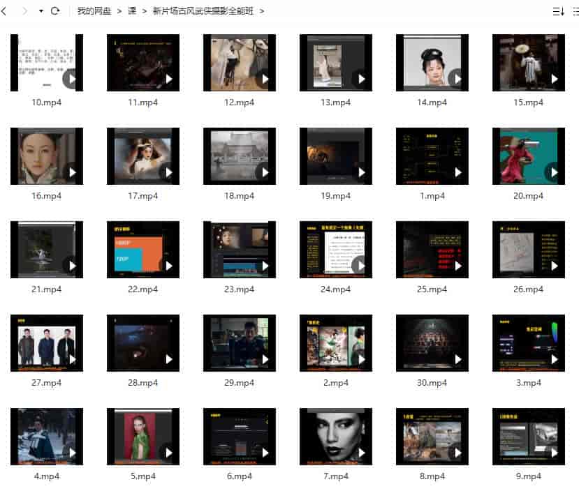Open the navigation history dropdown arrow
The width and height of the screenshot is (579, 491).
(x=41, y=12)
